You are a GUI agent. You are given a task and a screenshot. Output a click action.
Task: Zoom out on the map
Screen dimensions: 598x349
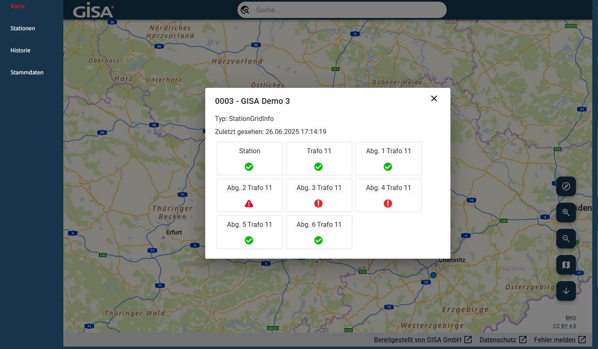tap(566, 239)
